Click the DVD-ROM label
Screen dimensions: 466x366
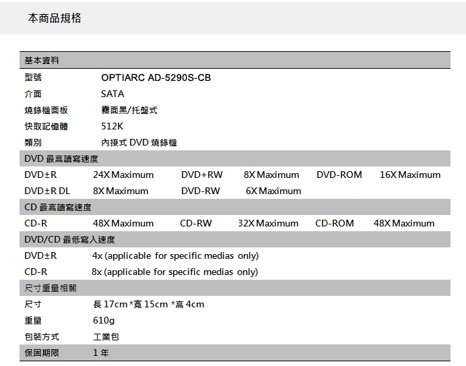pyautogui.click(x=339, y=175)
